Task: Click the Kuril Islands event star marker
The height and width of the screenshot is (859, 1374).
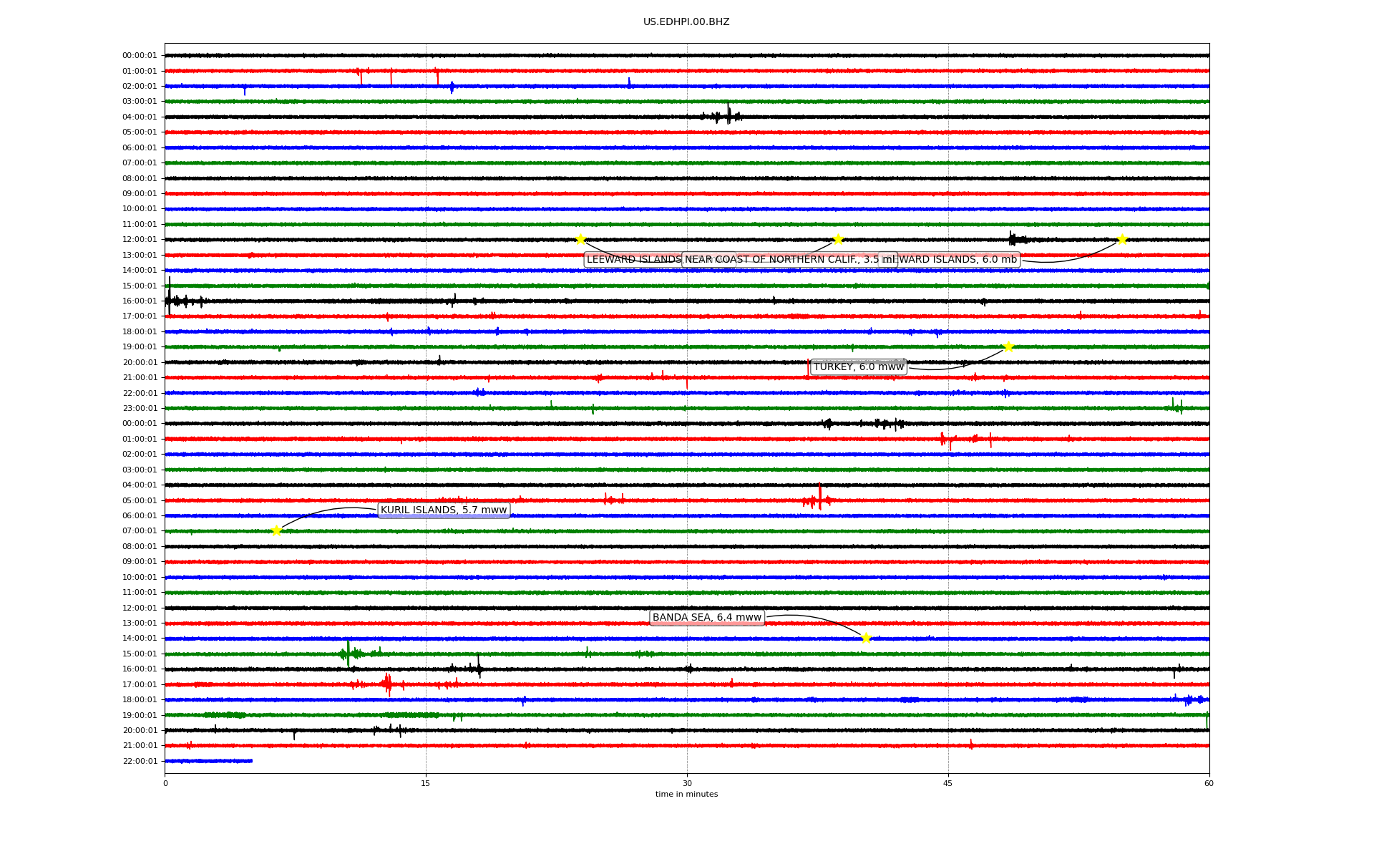Action: [x=276, y=530]
